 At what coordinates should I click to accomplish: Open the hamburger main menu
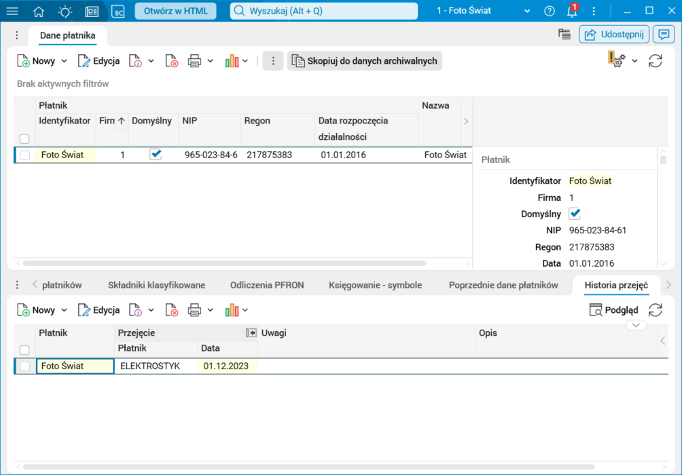12,11
